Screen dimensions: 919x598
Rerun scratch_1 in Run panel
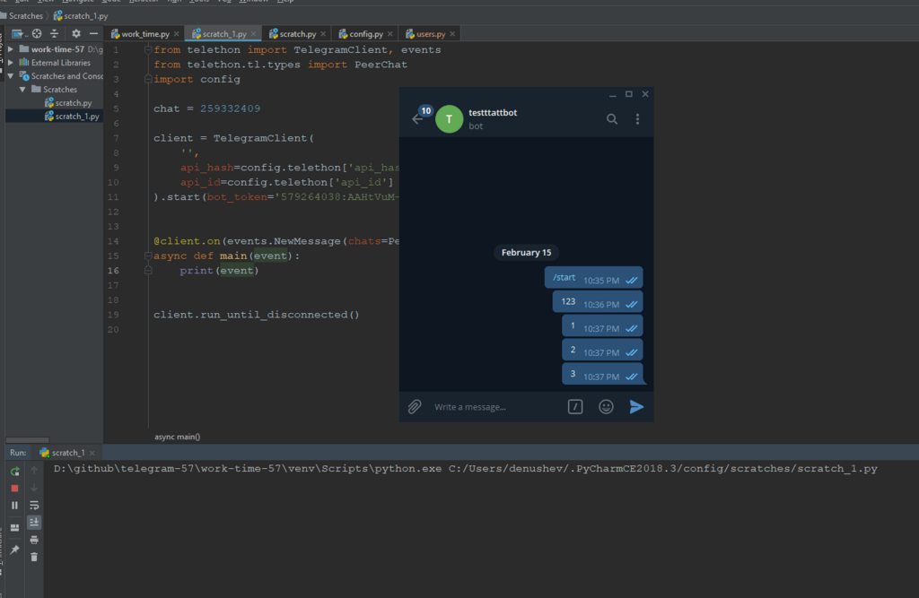[14, 471]
